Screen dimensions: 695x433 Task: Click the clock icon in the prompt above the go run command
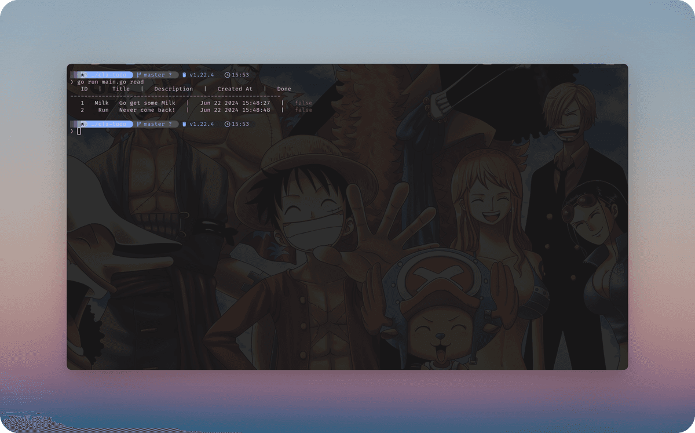point(228,75)
